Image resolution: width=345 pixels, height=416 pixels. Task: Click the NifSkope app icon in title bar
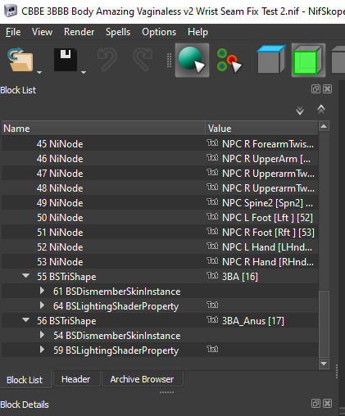11,11
